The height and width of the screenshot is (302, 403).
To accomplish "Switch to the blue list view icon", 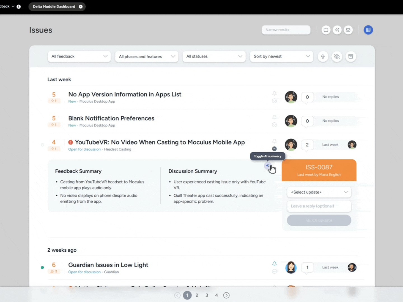I will pyautogui.click(x=368, y=30).
